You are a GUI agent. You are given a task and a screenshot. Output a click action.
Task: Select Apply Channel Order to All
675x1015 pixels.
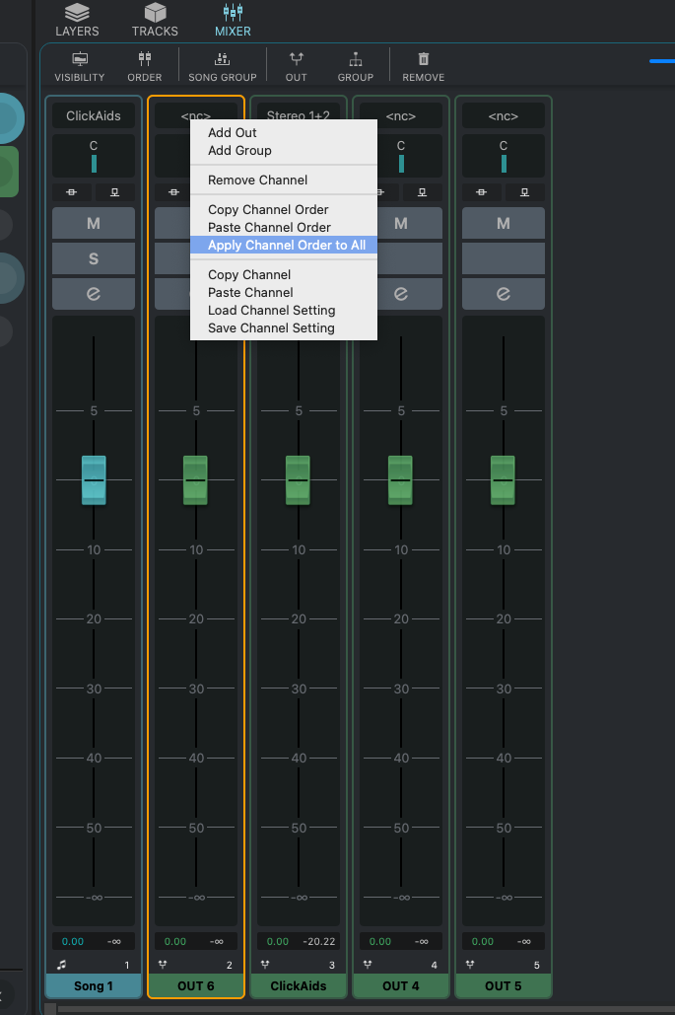pyautogui.click(x=286, y=245)
